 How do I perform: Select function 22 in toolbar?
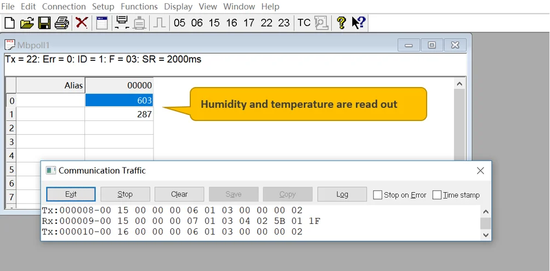point(267,23)
